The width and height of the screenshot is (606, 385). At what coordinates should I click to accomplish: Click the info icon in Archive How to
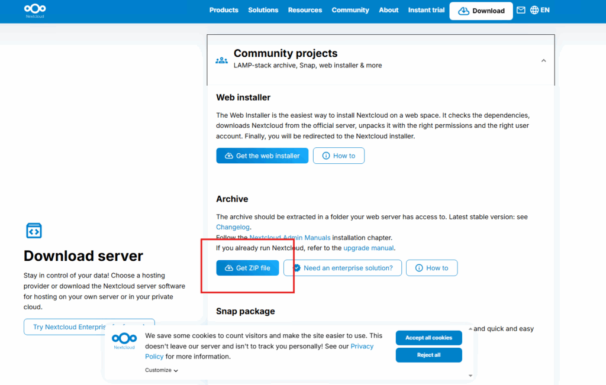pyautogui.click(x=419, y=268)
